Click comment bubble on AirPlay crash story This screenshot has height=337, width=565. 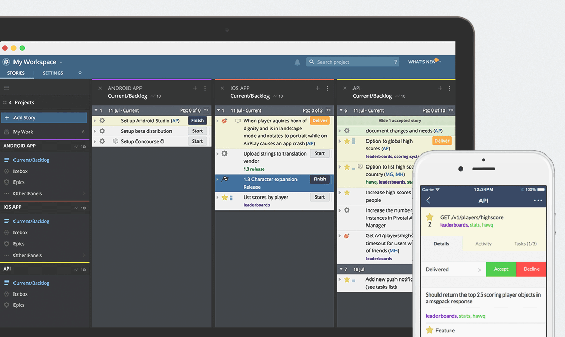point(238,121)
